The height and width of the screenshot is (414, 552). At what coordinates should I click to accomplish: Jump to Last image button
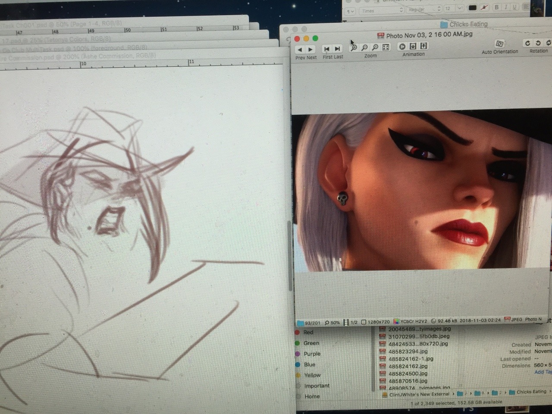tap(338, 49)
